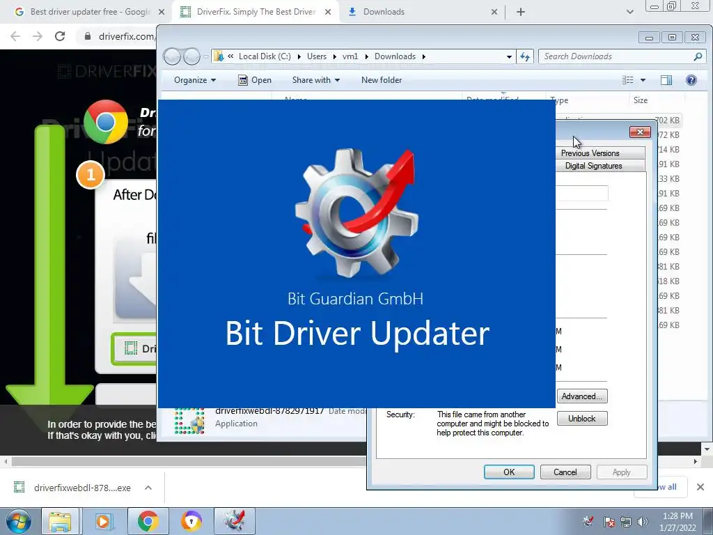Click the lock site info icon

coord(88,36)
